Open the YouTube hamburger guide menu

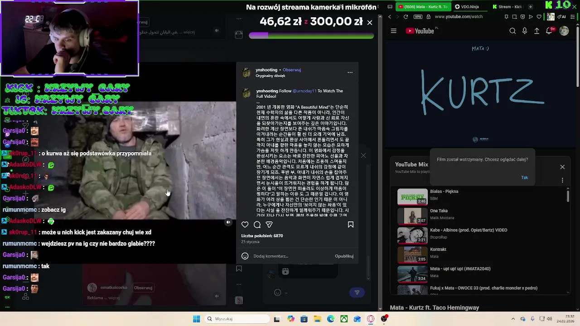click(393, 31)
